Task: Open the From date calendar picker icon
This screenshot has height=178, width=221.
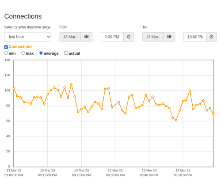Action: coord(87,37)
